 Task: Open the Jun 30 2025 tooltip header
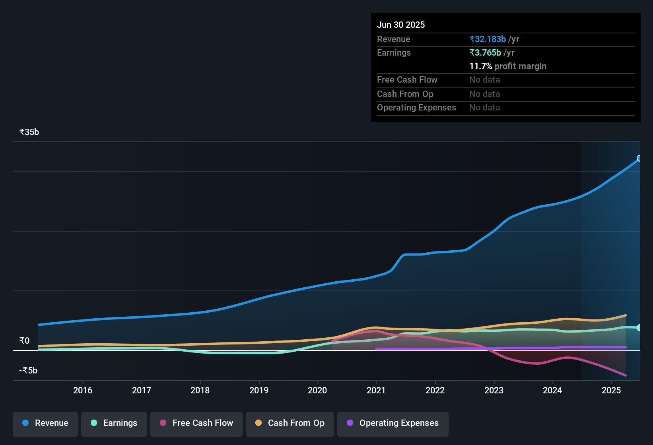coord(401,25)
